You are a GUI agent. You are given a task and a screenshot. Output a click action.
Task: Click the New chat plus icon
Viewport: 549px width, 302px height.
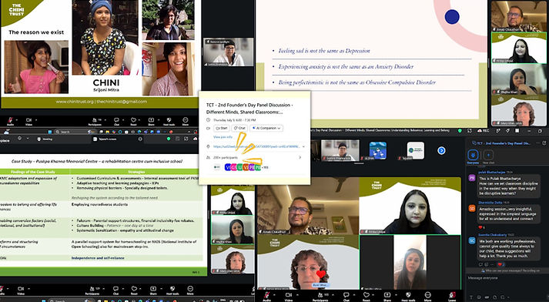pos(488,155)
